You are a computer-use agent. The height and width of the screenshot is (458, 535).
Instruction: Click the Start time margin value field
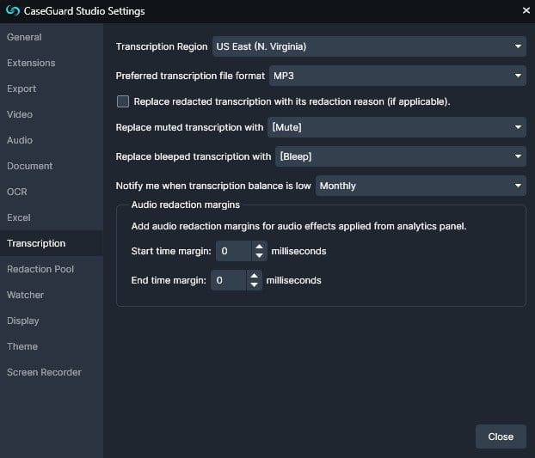pos(234,251)
